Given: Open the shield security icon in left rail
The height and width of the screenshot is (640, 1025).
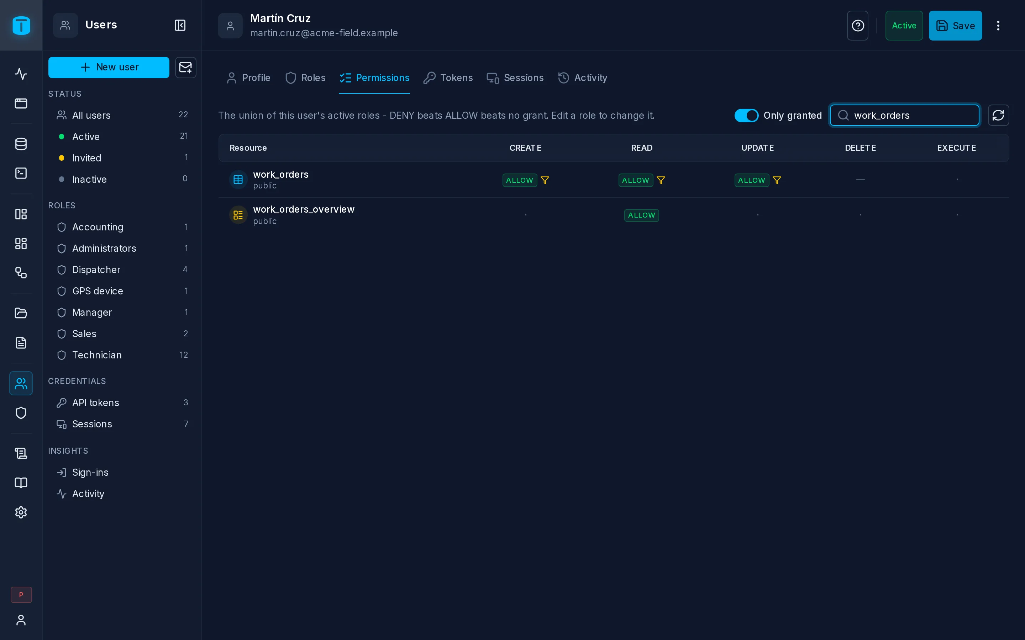Looking at the screenshot, I should [21, 413].
